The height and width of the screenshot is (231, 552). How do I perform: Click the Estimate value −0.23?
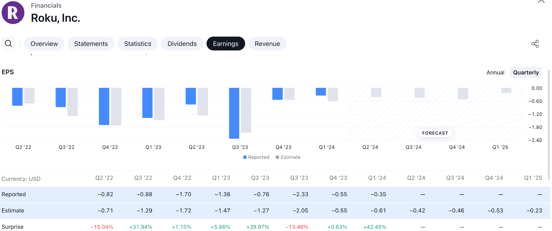[x=534, y=210]
